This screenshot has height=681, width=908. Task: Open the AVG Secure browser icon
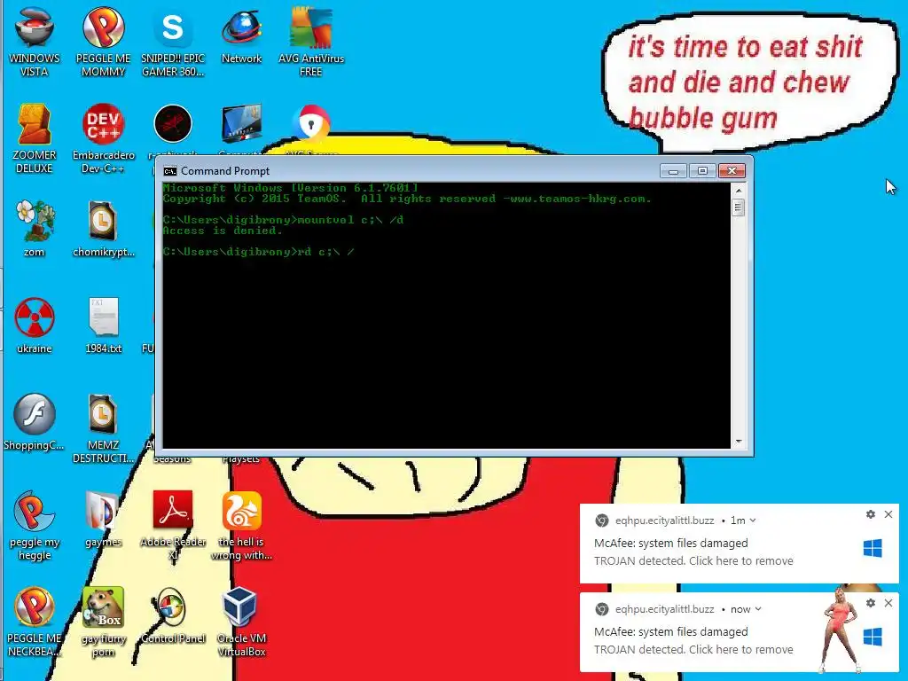click(x=311, y=125)
